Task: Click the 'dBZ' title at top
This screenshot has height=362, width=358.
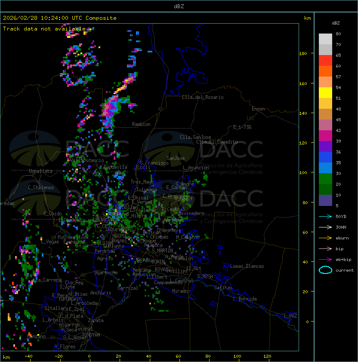Action: pyautogui.click(x=179, y=6)
